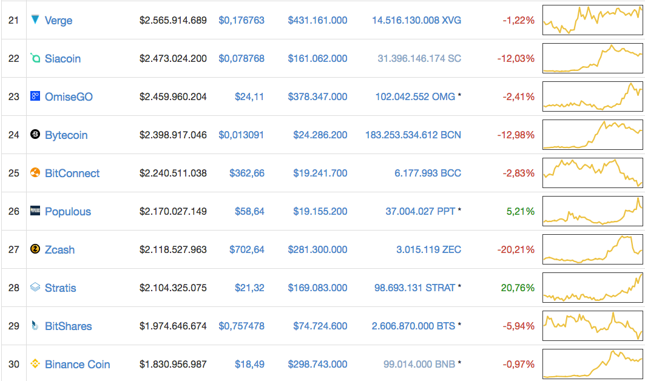Viewport: 645px width, 381px height.
Task: Click the Zcash logo icon
Action: 35,249
